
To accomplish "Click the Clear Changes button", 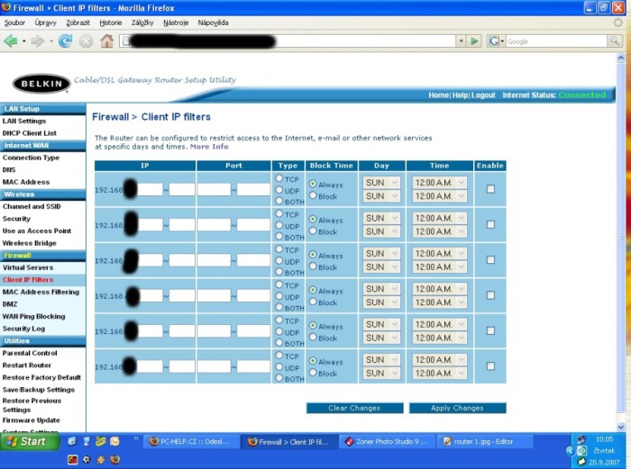I will pyautogui.click(x=354, y=408).
